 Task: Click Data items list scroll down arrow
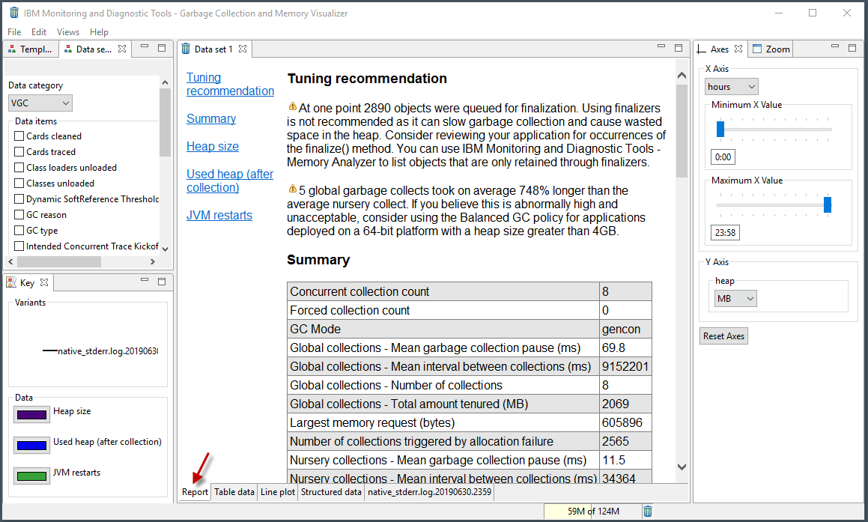point(165,249)
